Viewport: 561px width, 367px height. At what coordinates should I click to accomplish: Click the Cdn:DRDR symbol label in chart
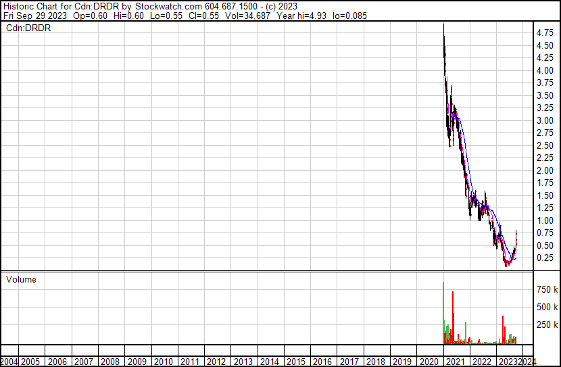[x=28, y=28]
